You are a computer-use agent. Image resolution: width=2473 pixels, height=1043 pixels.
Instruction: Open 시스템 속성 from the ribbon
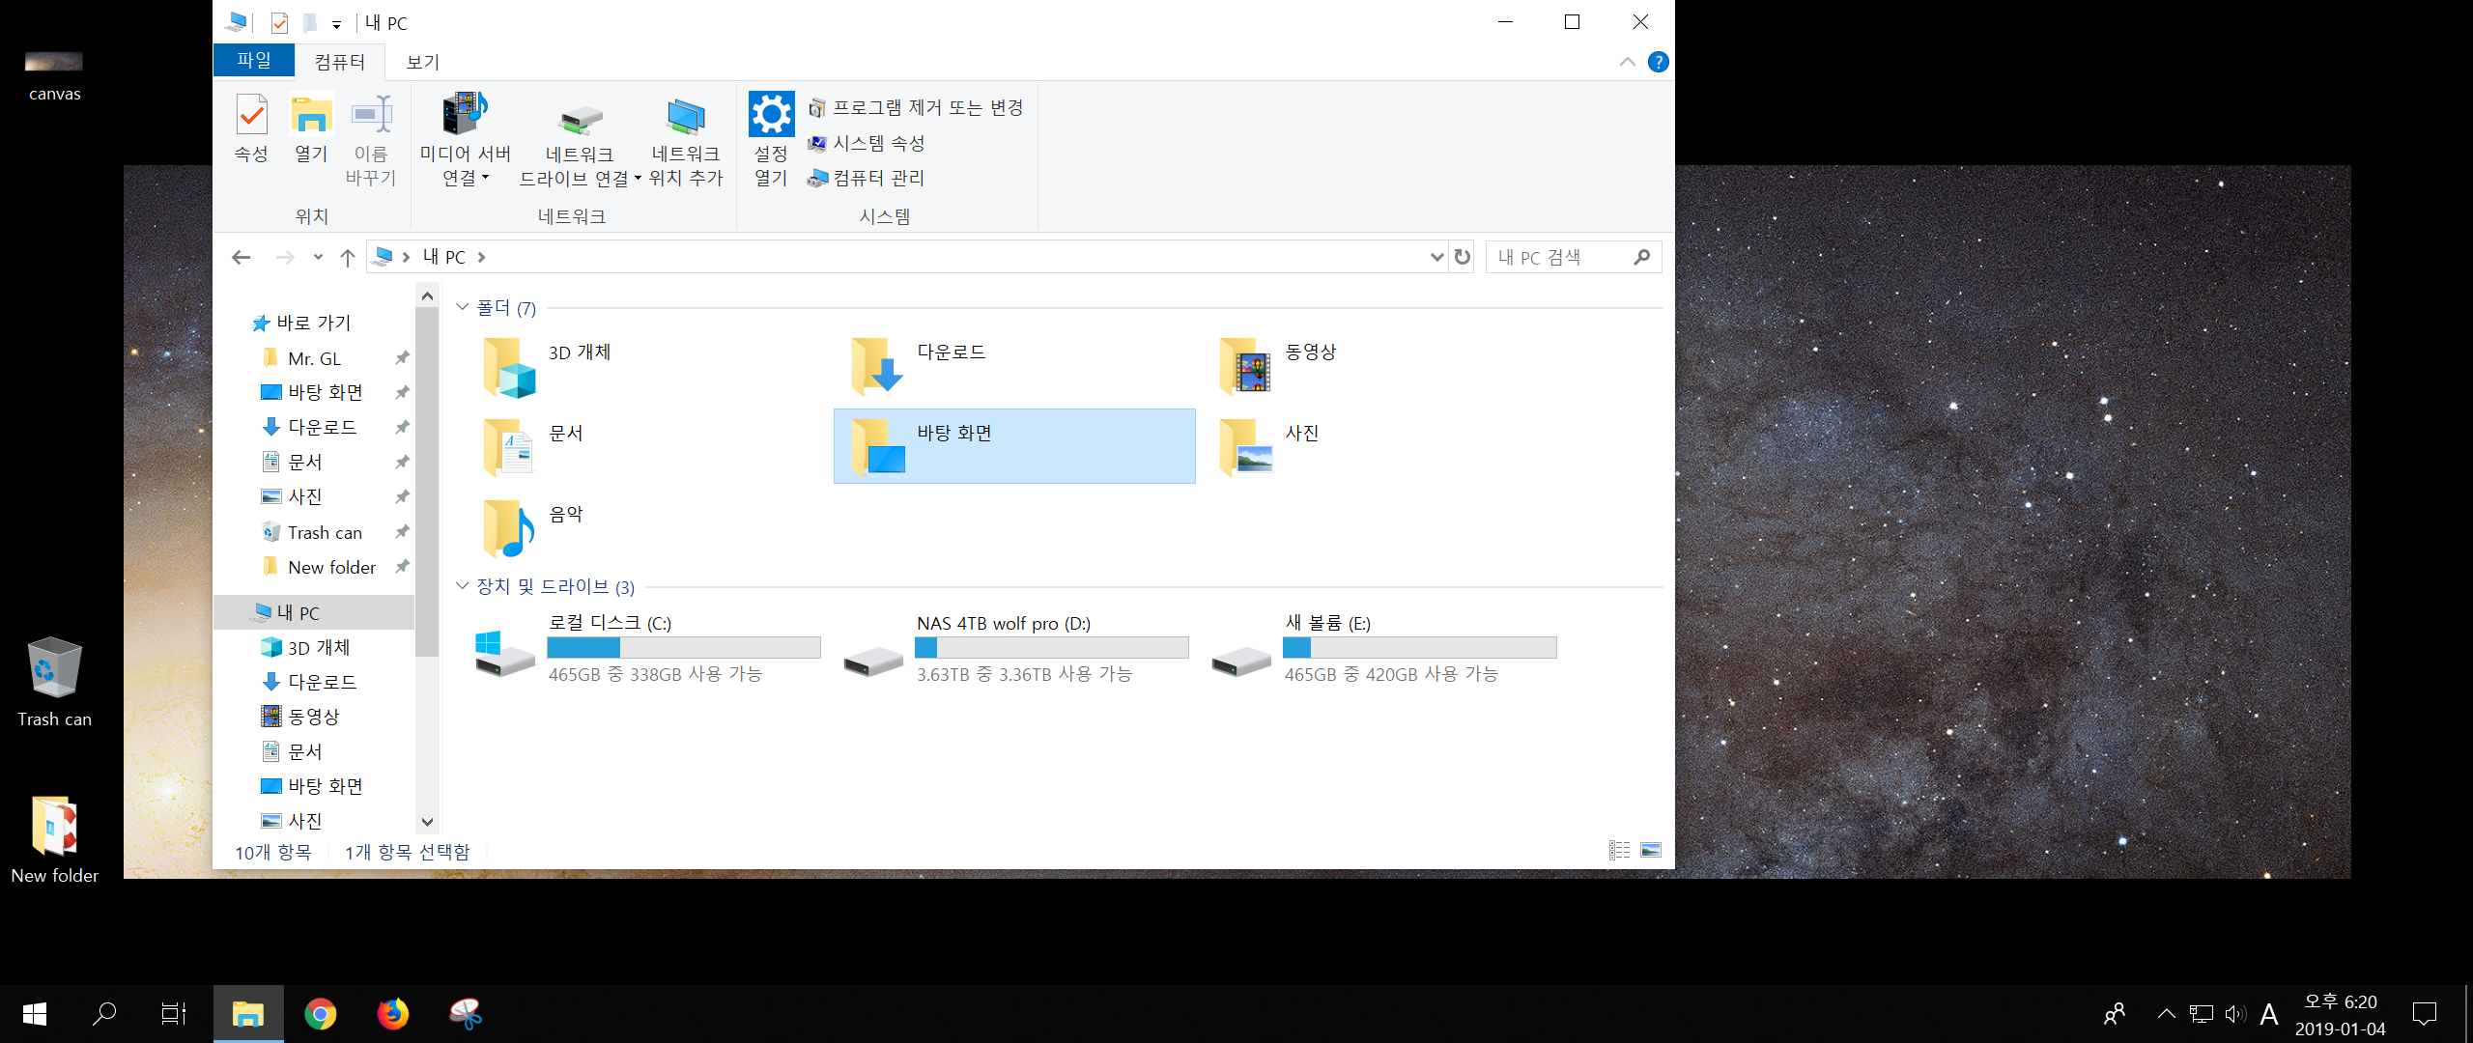click(x=867, y=143)
